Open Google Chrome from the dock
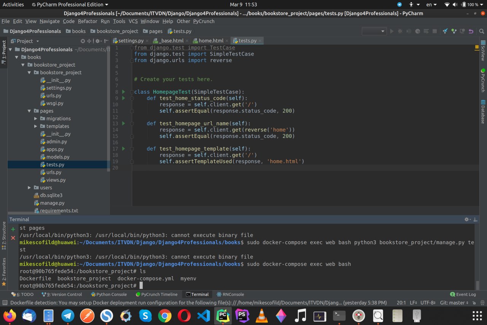 (165, 315)
